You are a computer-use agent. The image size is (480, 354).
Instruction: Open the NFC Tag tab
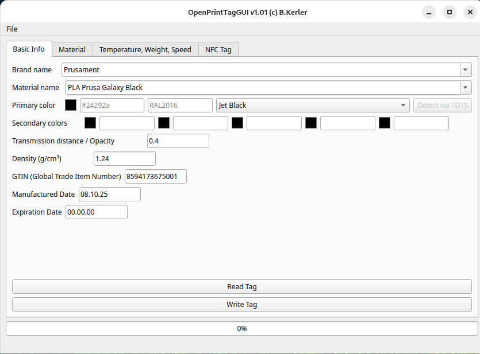point(218,49)
